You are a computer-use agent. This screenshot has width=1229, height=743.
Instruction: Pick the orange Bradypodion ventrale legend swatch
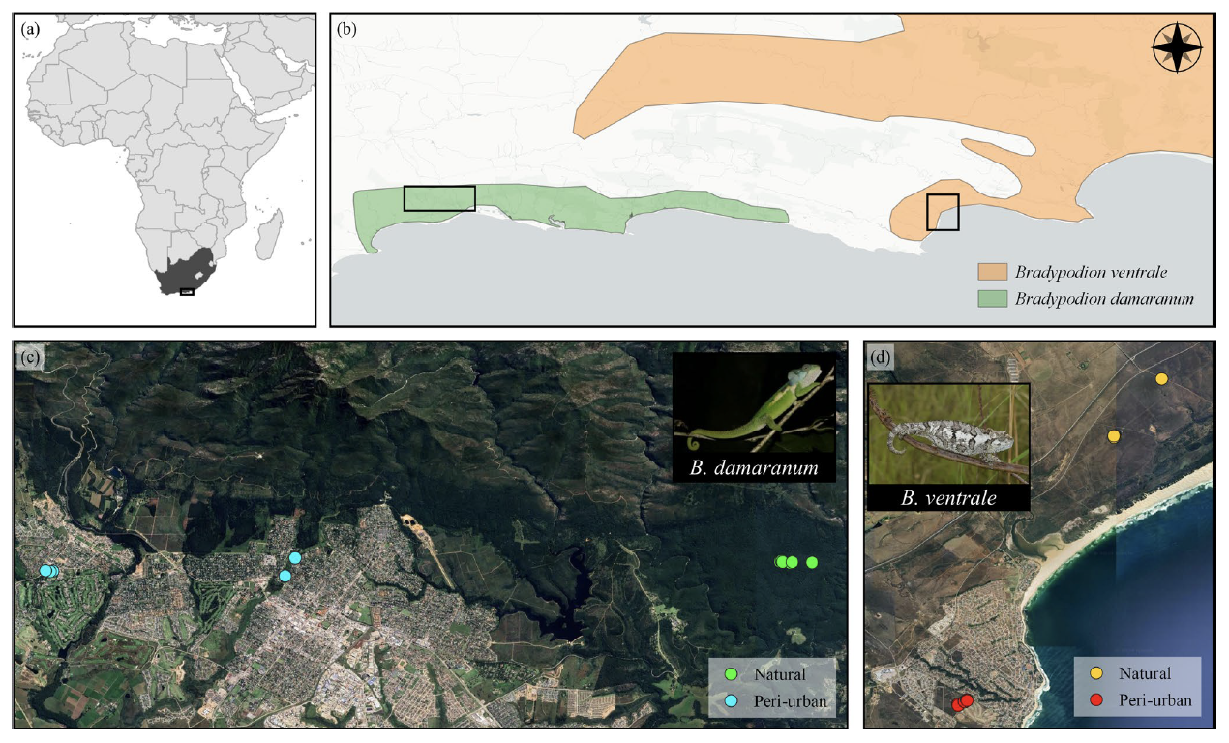pyautogui.click(x=992, y=271)
